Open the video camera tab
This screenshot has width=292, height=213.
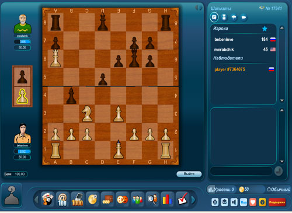coord(244,18)
